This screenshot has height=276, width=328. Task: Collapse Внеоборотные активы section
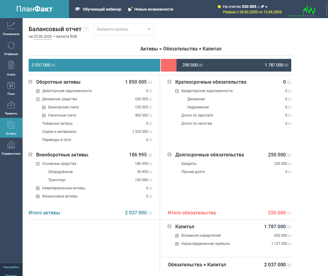click(30, 155)
